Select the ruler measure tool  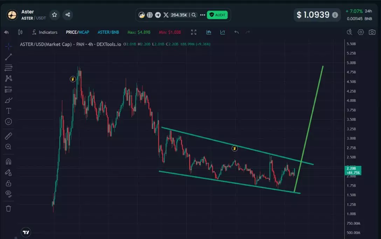coord(8,136)
